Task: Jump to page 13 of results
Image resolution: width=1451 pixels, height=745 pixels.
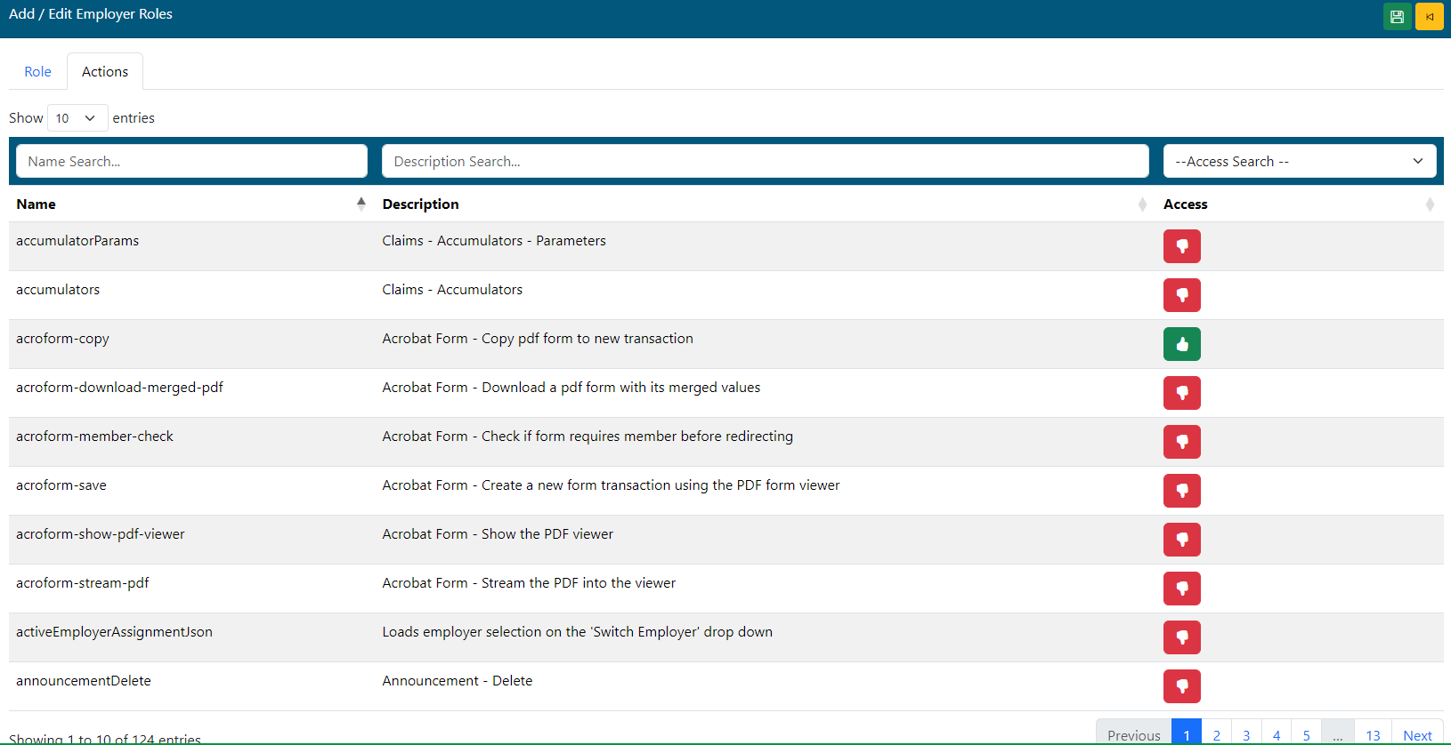Action: pos(1372,734)
